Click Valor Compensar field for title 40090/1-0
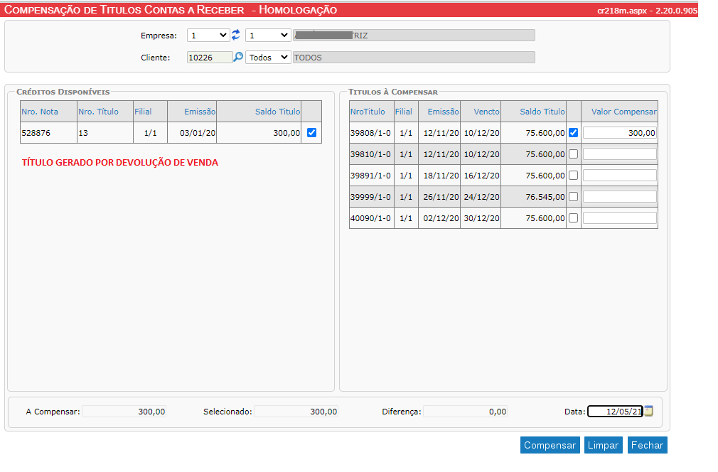The image size is (718, 472). (x=620, y=218)
